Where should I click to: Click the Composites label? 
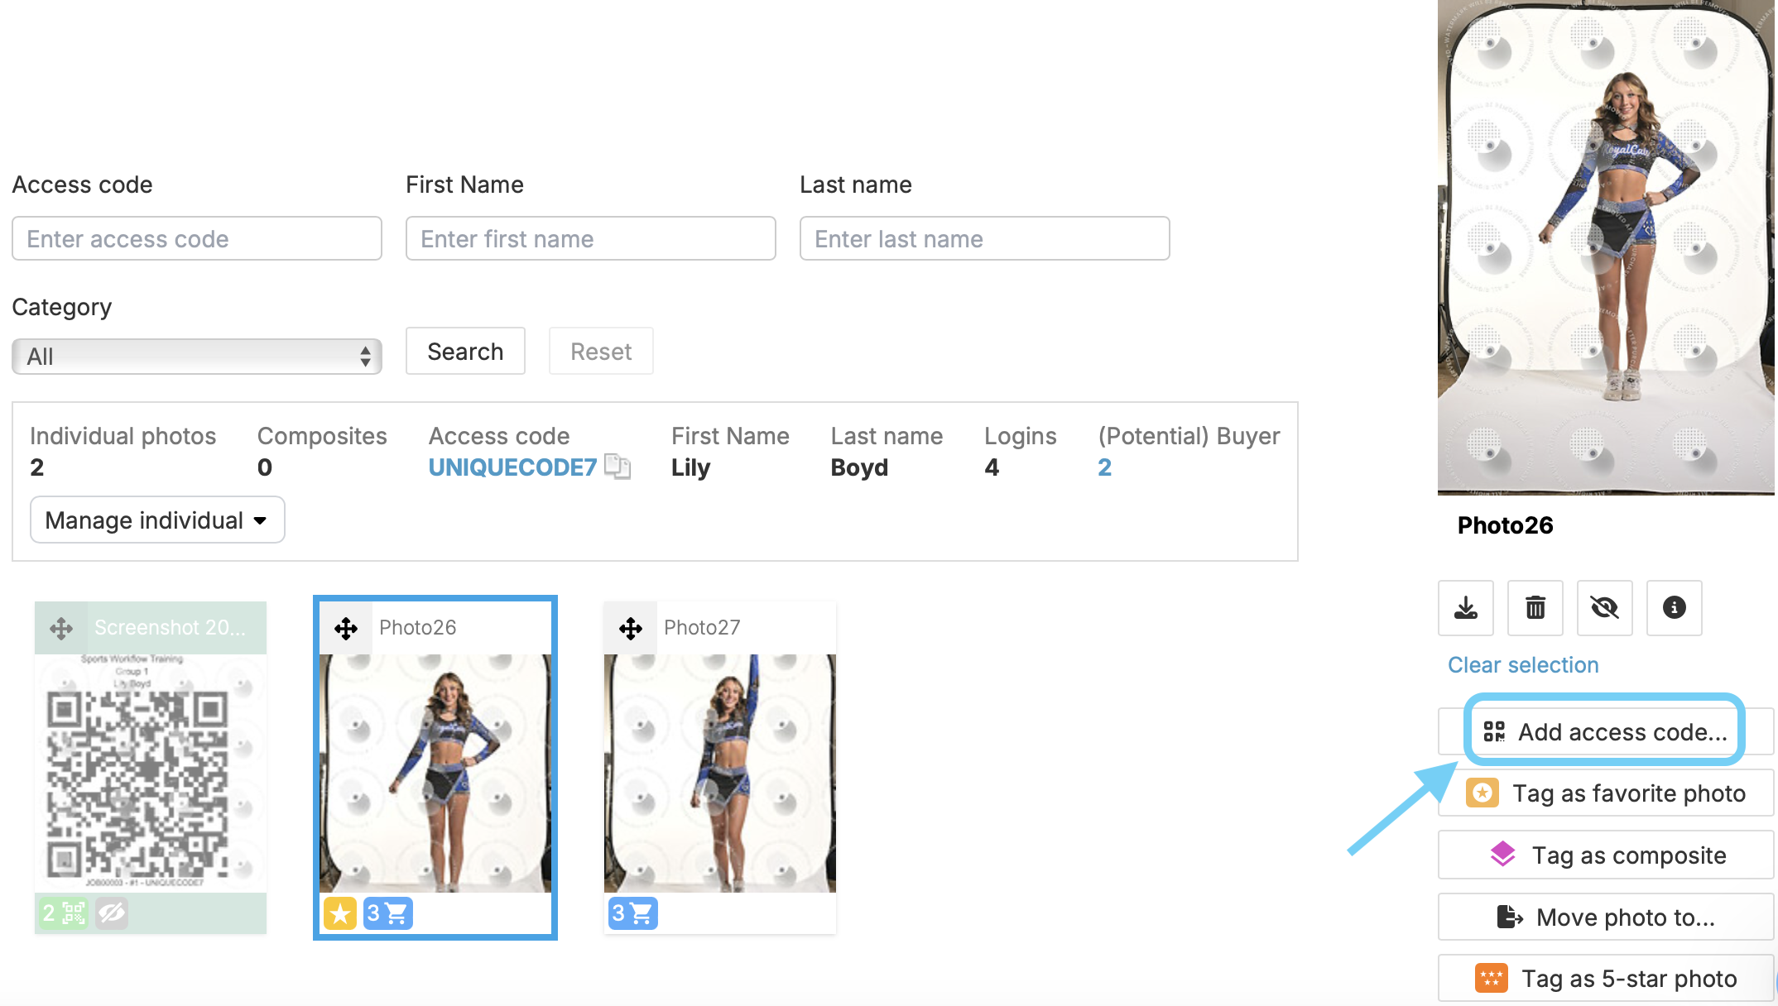pyautogui.click(x=322, y=436)
